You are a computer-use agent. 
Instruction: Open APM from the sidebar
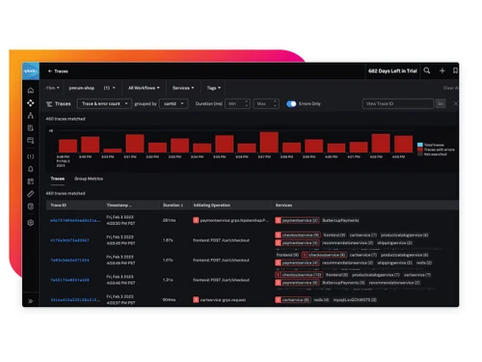[31, 103]
